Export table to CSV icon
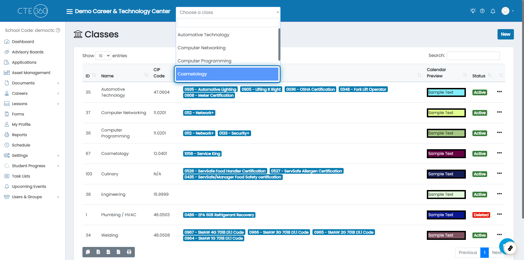Viewport: 524px width, 260px height. (x=108, y=252)
